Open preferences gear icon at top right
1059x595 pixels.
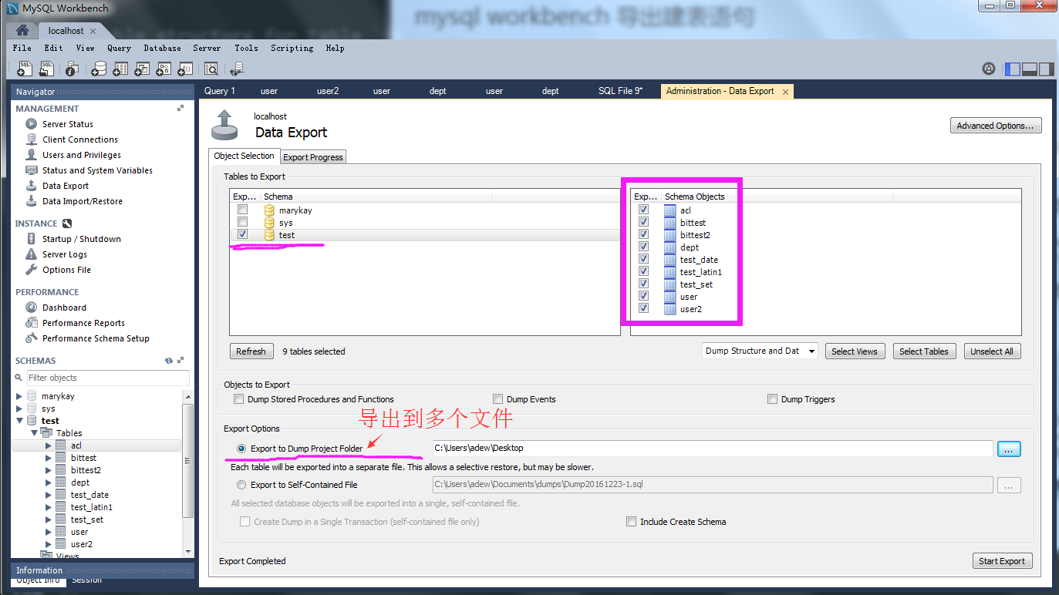click(x=989, y=69)
